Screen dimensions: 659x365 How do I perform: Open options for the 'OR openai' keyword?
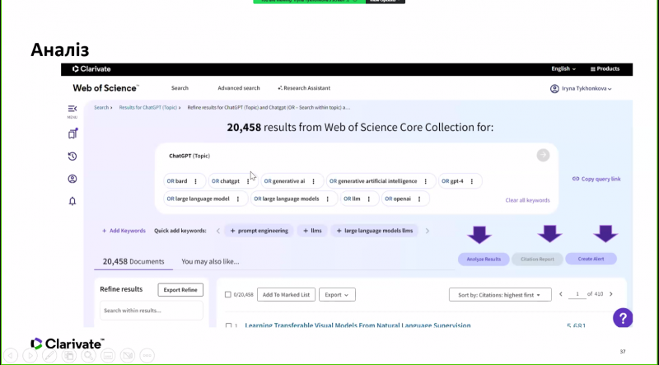(419, 199)
